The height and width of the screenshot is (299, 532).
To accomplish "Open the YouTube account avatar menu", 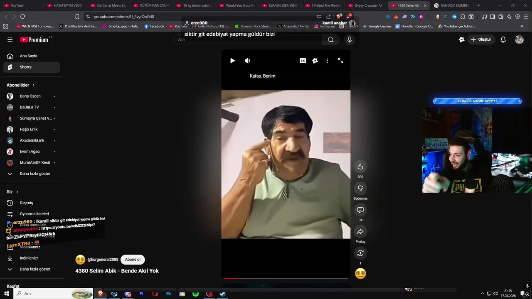I will (519, 39).
